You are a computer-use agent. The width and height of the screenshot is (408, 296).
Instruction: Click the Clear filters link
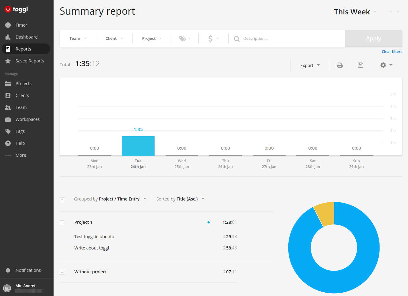pyautogui.click(x=392, y=51)
